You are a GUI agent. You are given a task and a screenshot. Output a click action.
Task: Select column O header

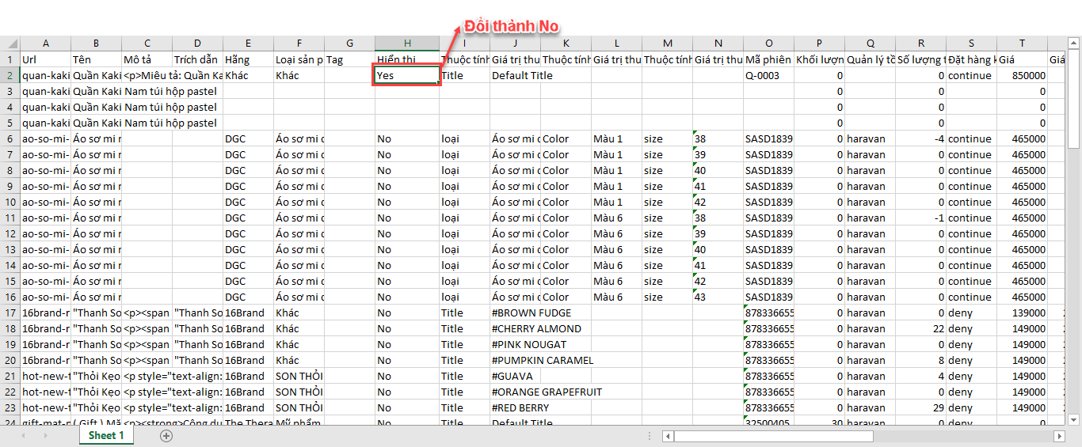click(768, 44)
